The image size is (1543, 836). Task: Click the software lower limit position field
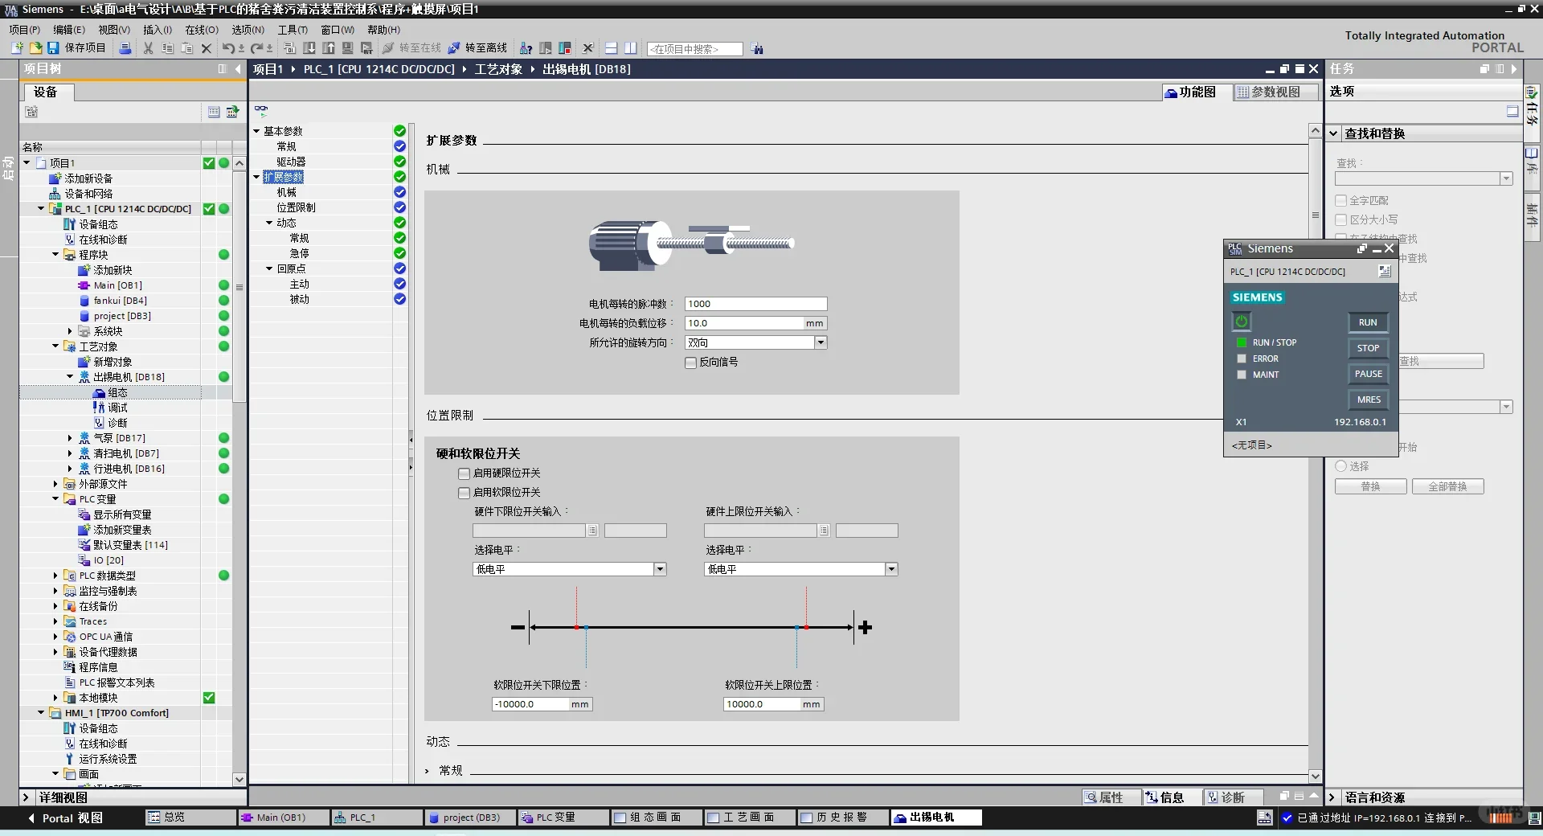tap(530, 704)
